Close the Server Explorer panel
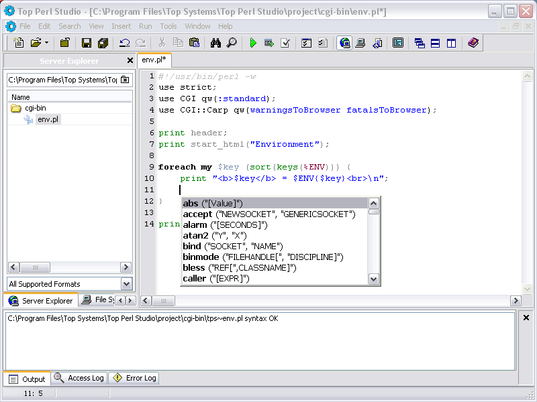Screen dimensions: 537x402 pos(130,60)
